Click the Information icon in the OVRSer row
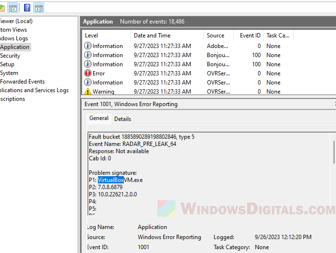 point(88,82)
